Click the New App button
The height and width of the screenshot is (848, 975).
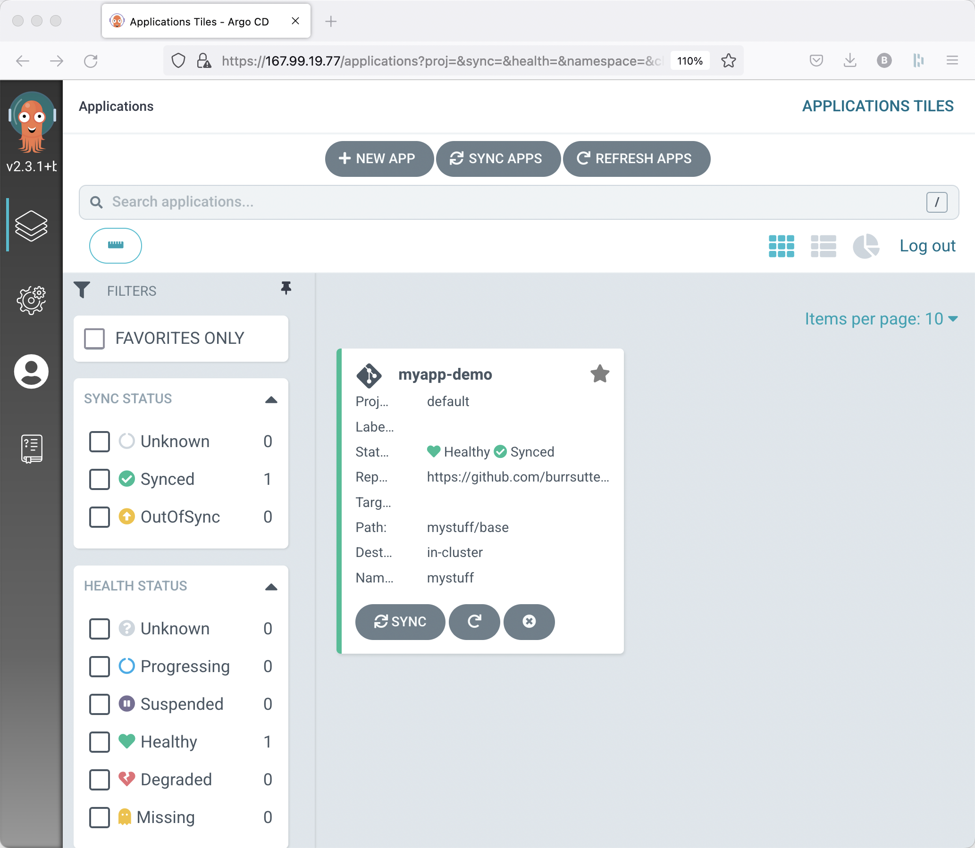tap(378, 158)
